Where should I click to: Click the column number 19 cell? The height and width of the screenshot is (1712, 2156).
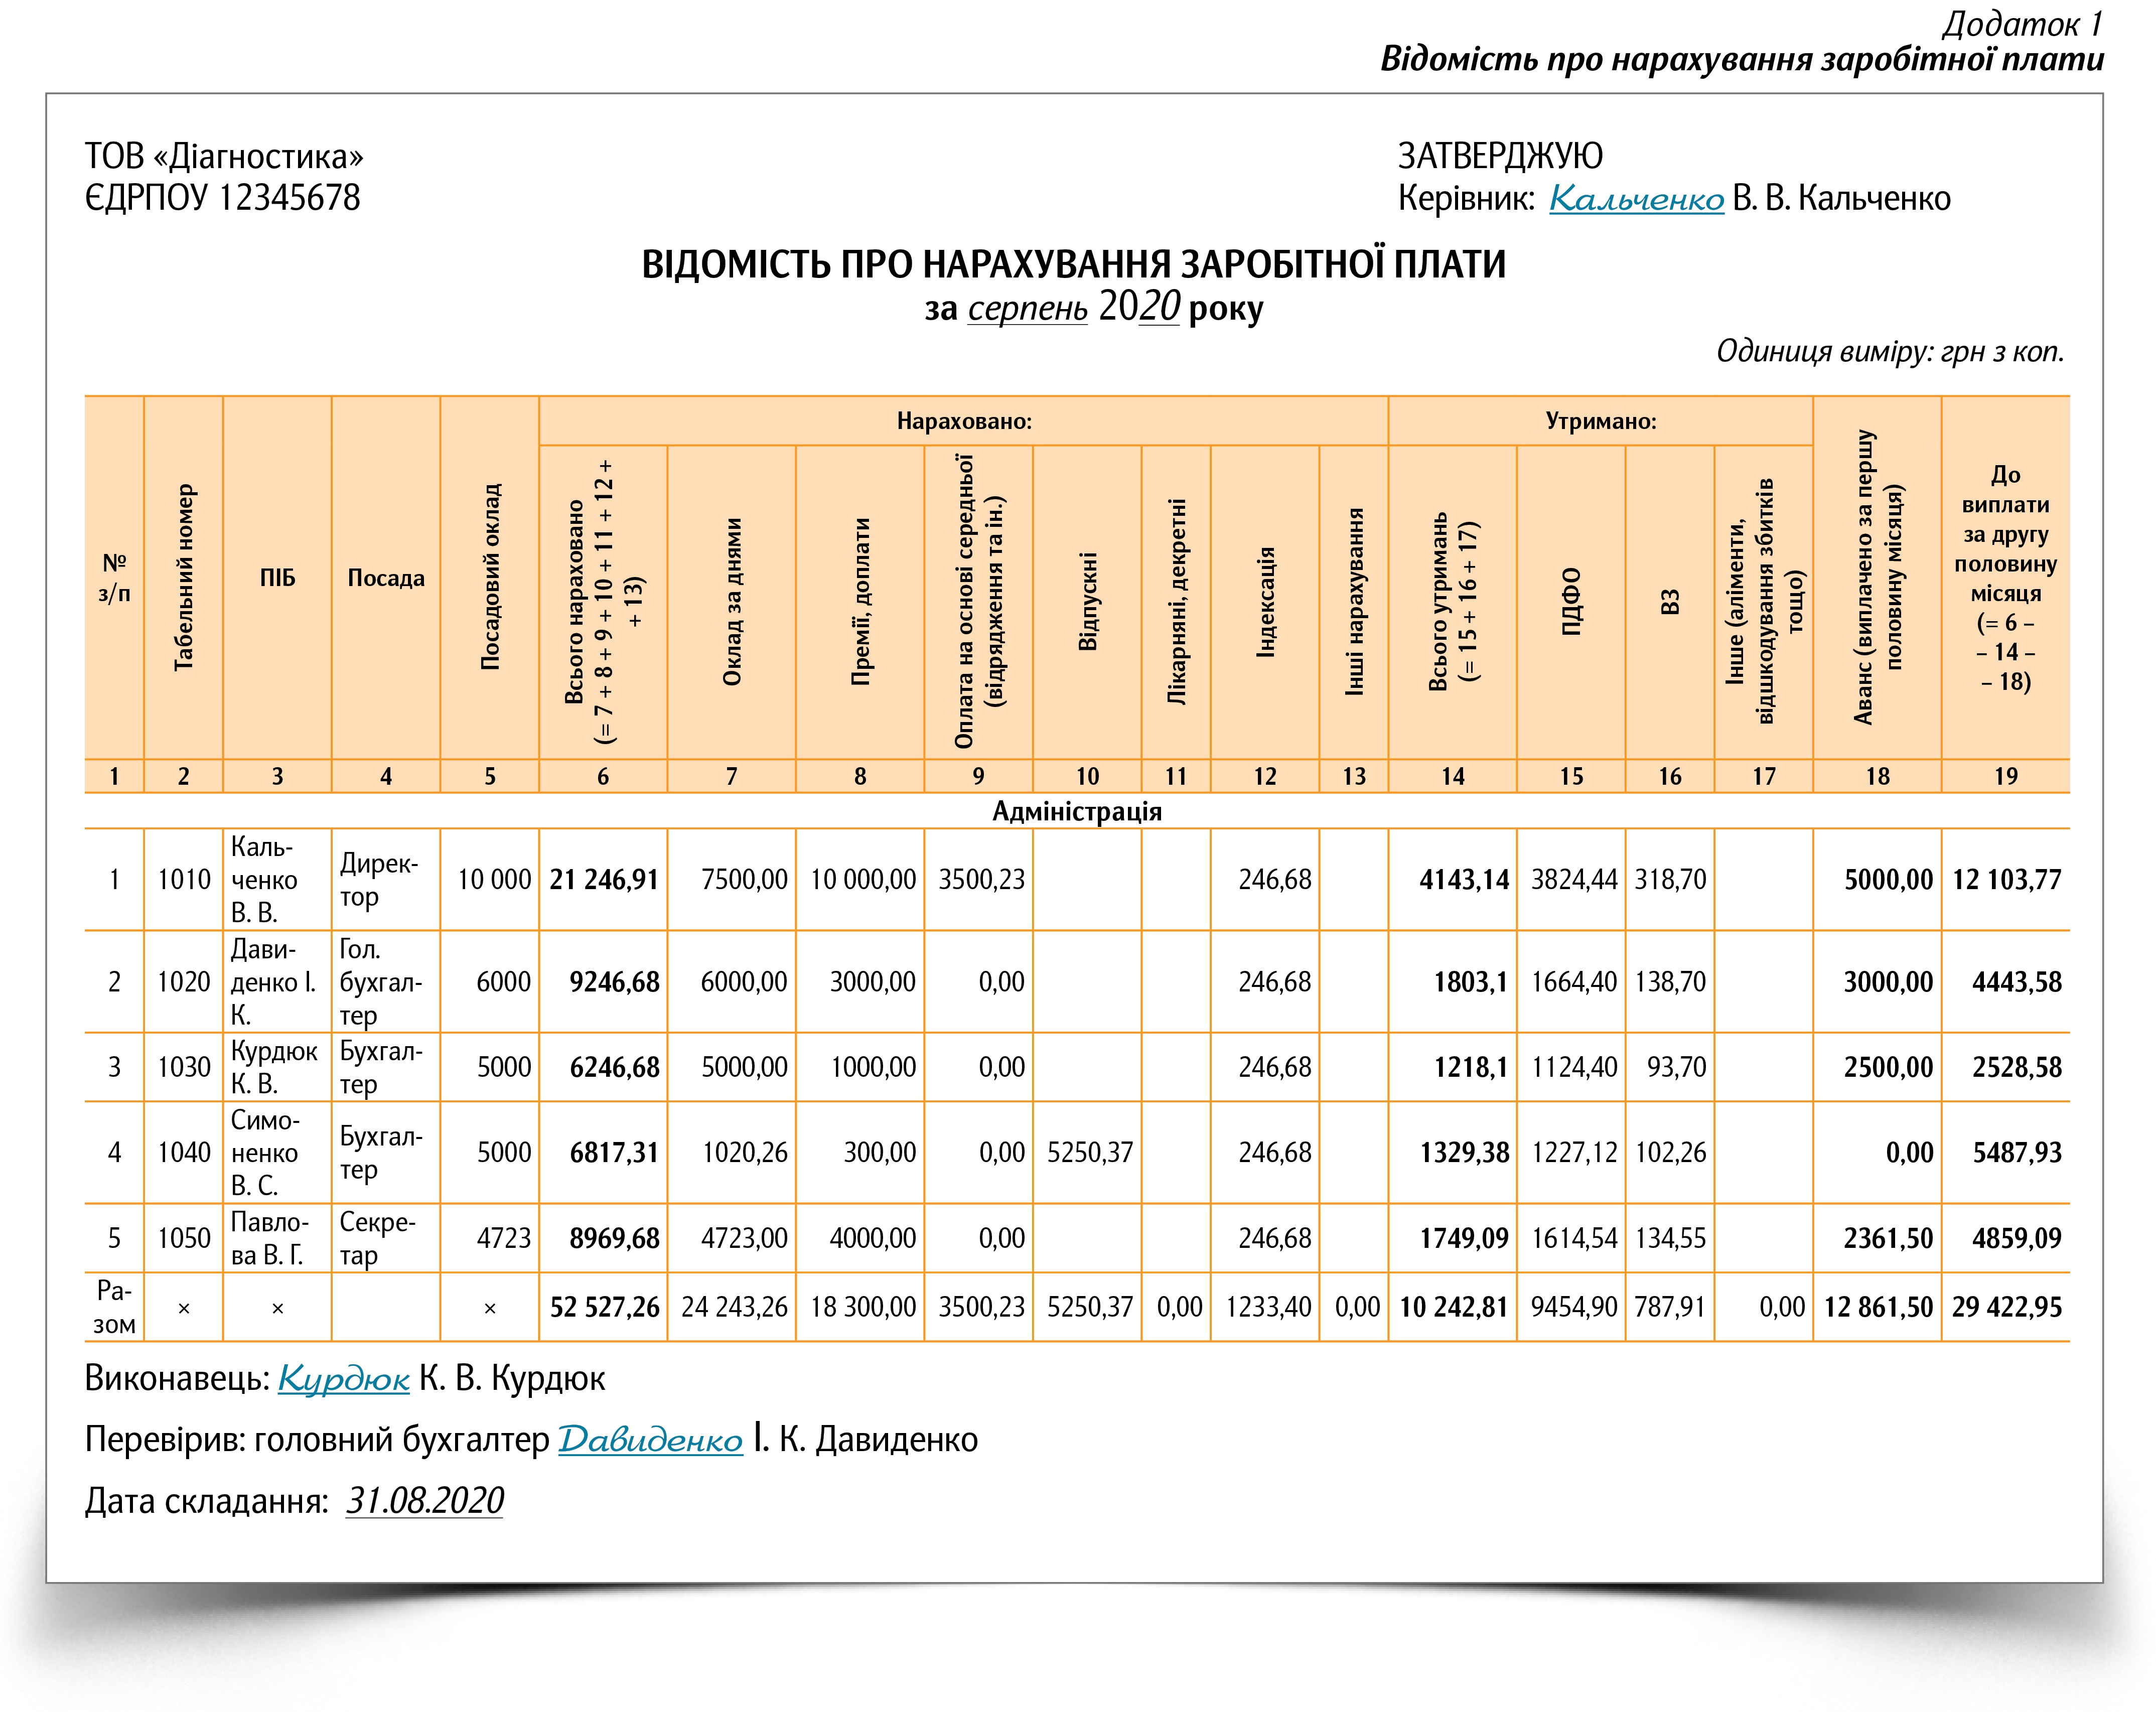tap(2005, 776)
